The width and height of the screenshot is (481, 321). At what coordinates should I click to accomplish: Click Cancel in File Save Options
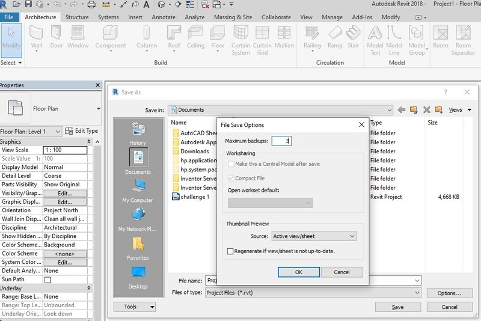pyautogui.click(x=342, y=272)
